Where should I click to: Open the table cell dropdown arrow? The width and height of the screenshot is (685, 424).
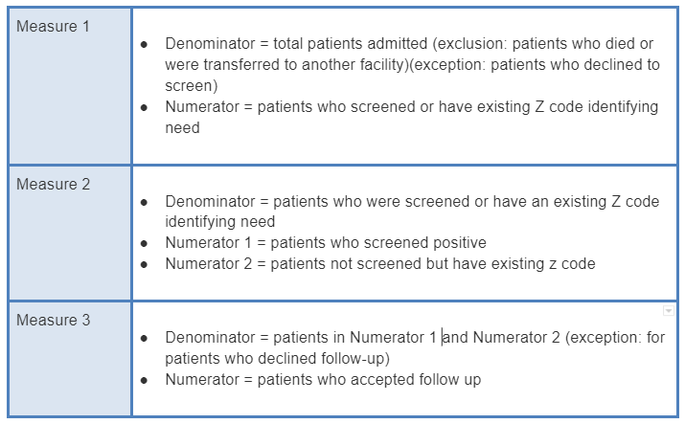tap(668, 311)
